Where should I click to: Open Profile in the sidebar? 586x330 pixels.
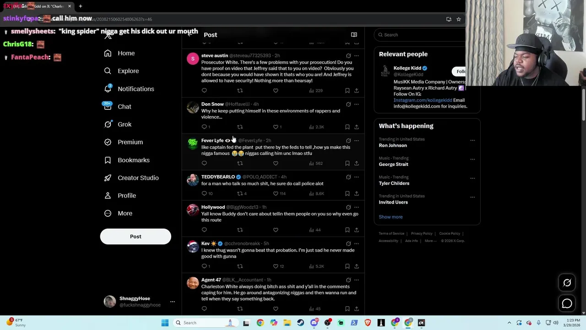pos(120,196)
